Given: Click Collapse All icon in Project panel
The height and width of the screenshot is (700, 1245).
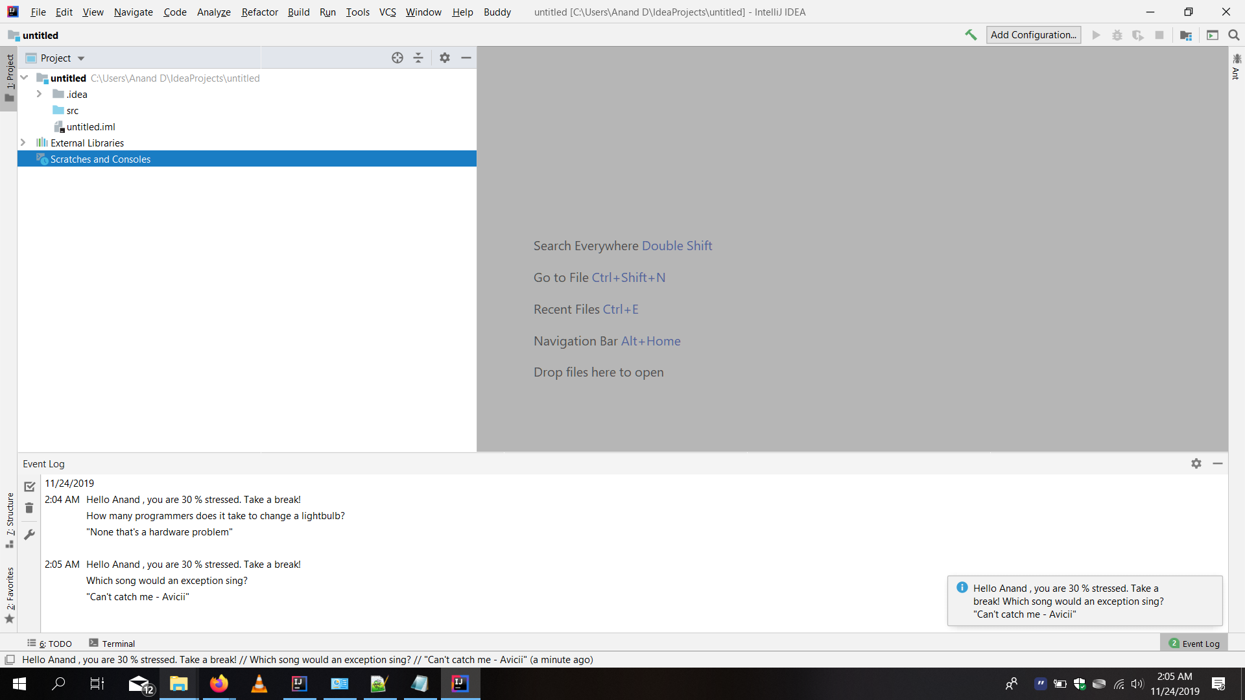Looking at the screenshot, I should pos(418,58).
